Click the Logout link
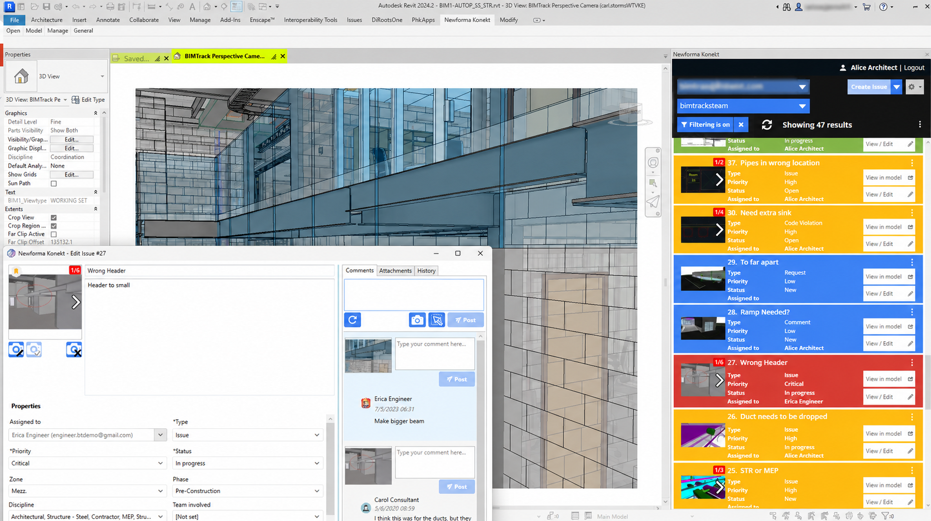Image resolution: width=931 pixels, height=521 pixels. pos(914,68)
